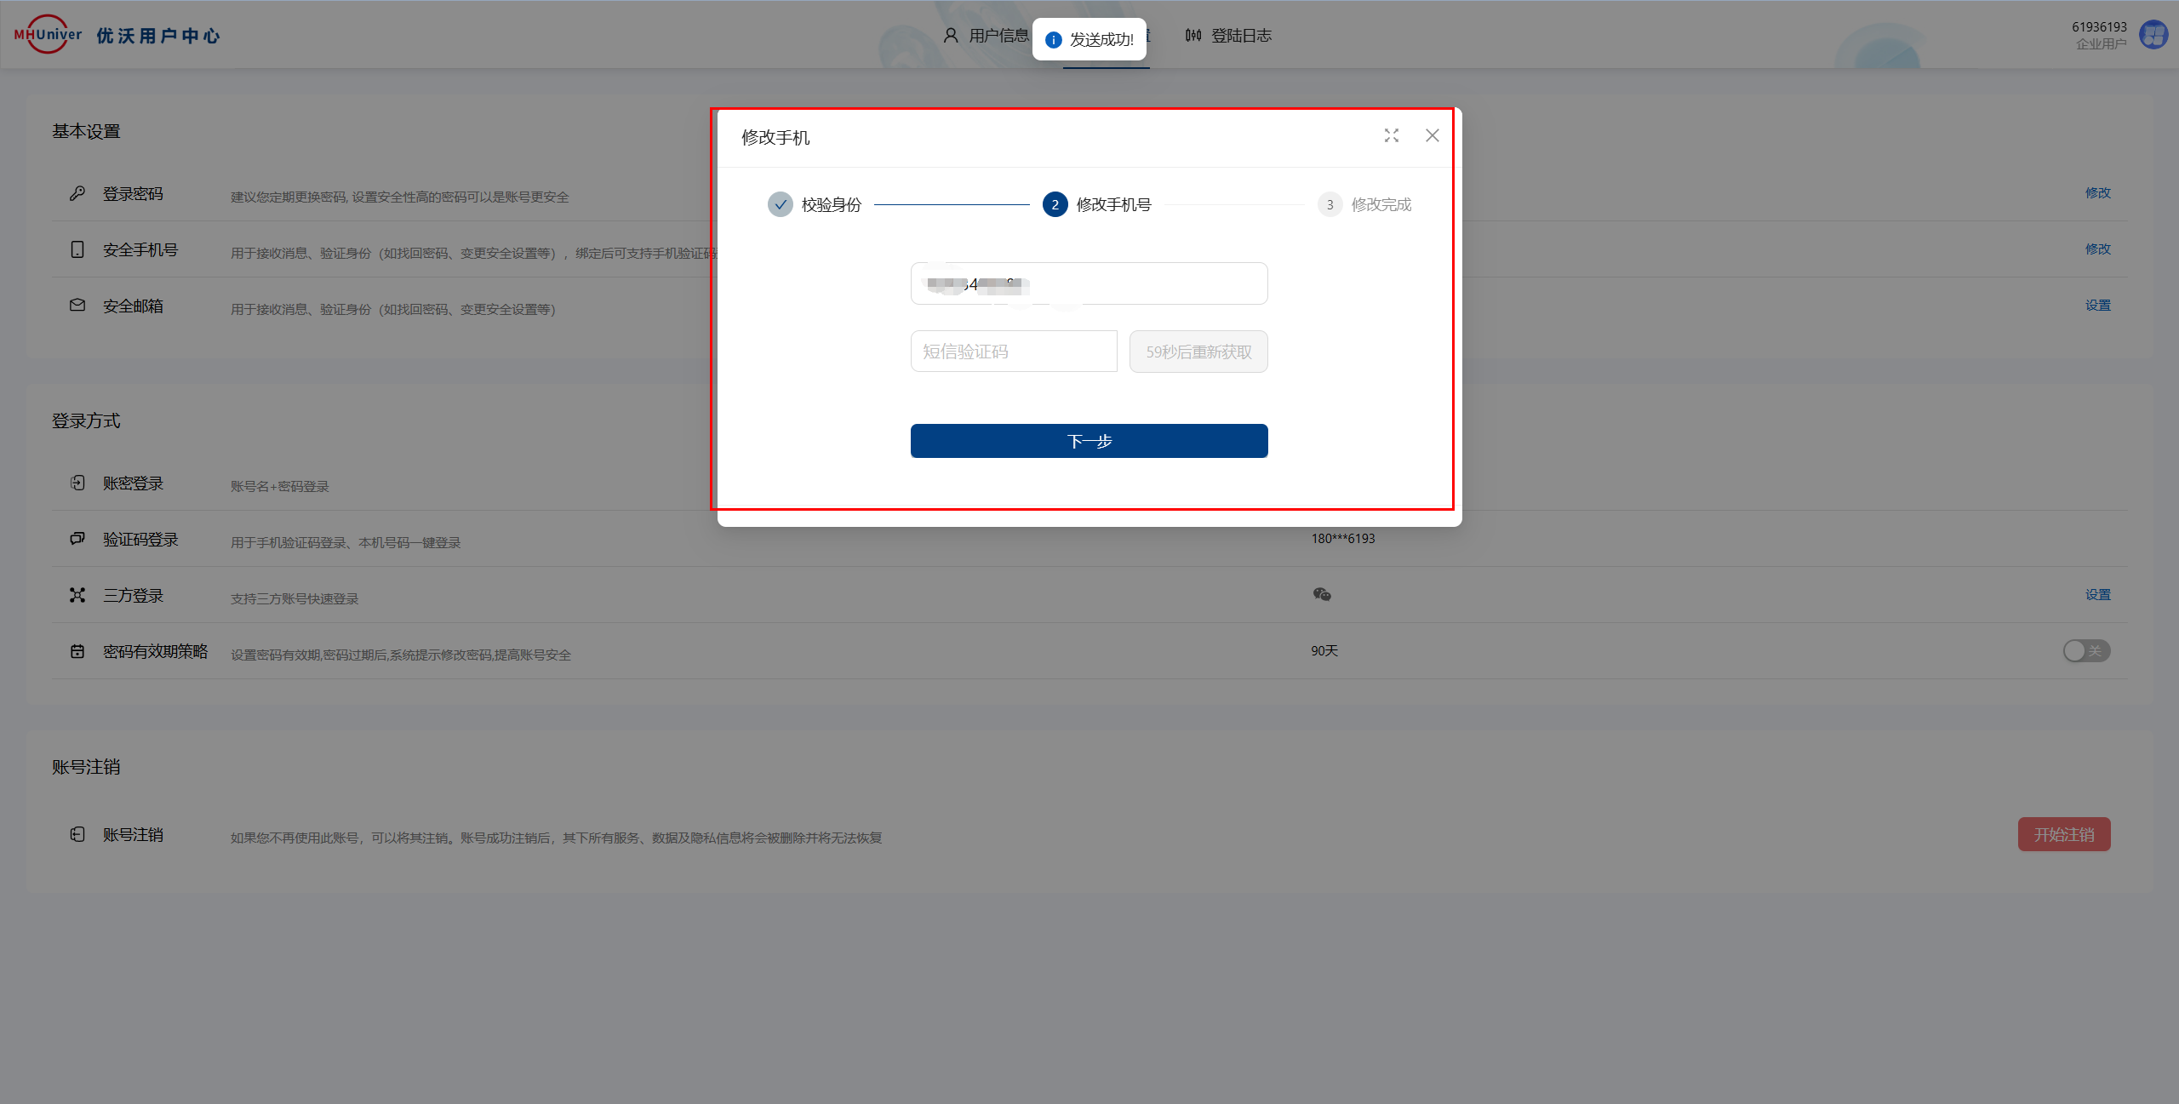The width and height of the screenshot is (2179, 1104).
Task: Click the calendar icon beside 密码有效期策略
Action: click(x=77, y=651)
